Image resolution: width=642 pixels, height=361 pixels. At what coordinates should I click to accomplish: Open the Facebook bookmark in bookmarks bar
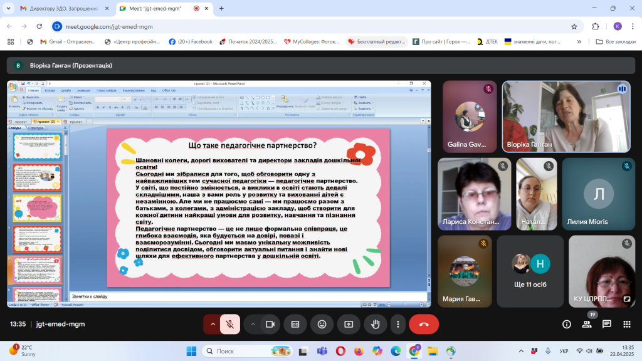191,42
